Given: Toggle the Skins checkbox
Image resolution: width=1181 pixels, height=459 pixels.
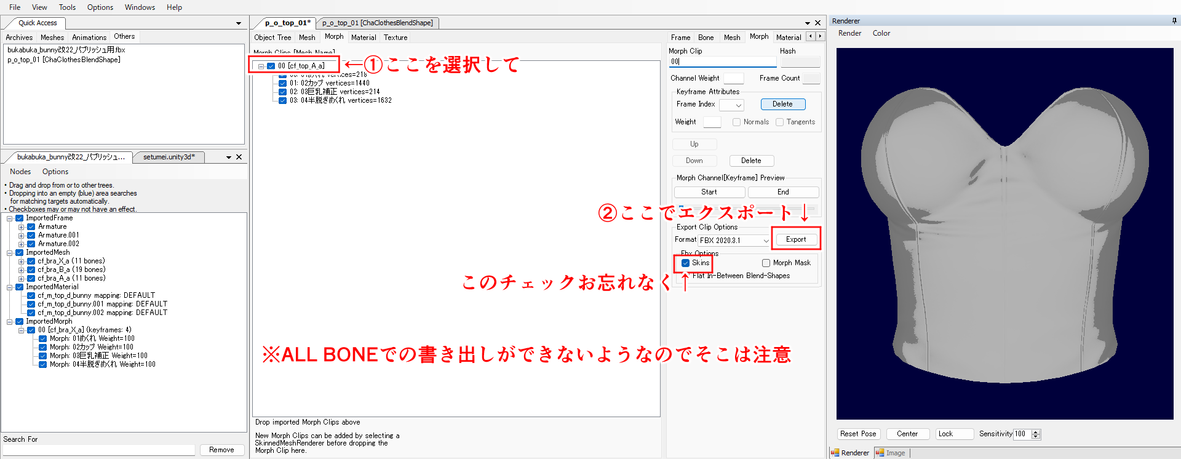Looking at the screenshot, I should (685, 263).
